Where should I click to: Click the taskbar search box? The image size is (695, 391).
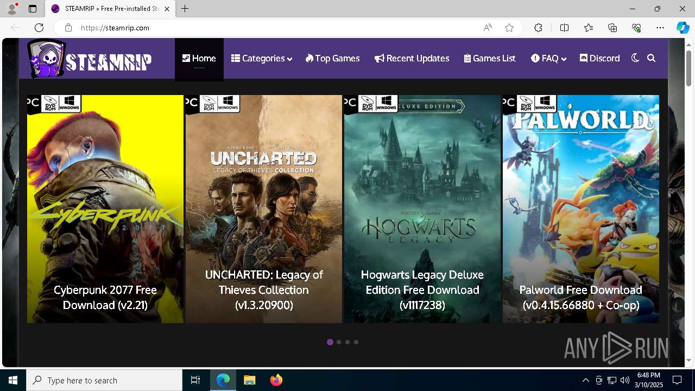click(104, 380)
